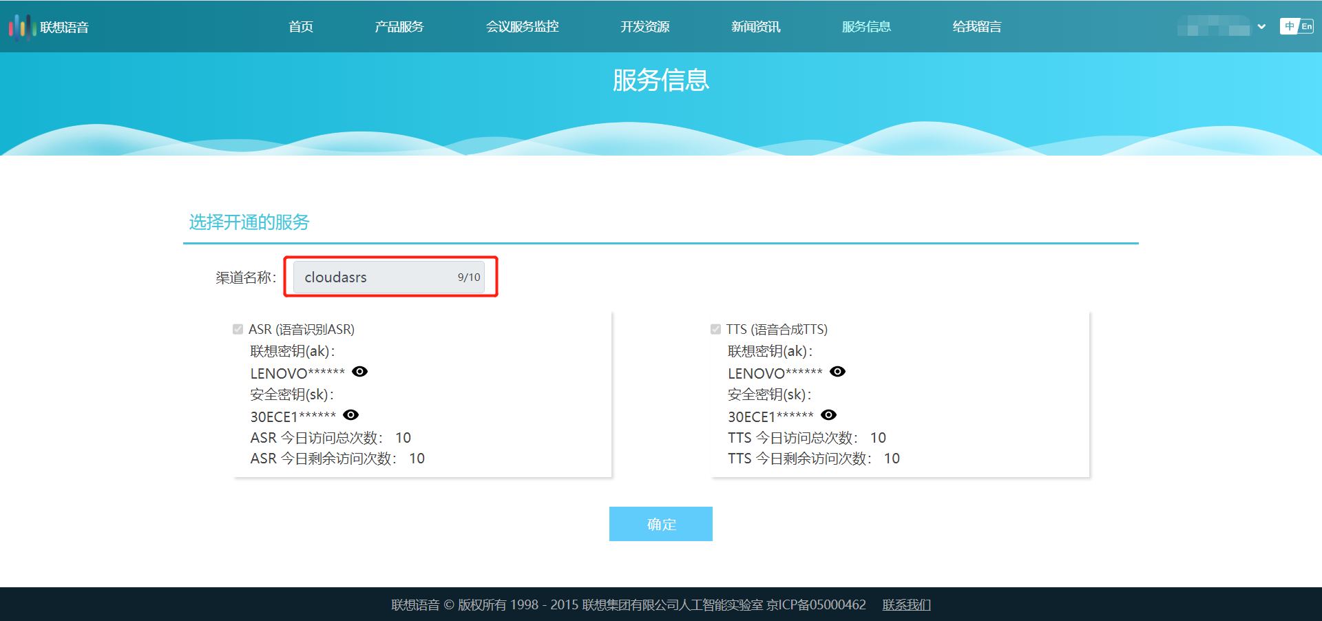1322x621 pixels.
Task: Reveal the TTS 安全密钥(sk) with eye icon
Action: [829, 415]
